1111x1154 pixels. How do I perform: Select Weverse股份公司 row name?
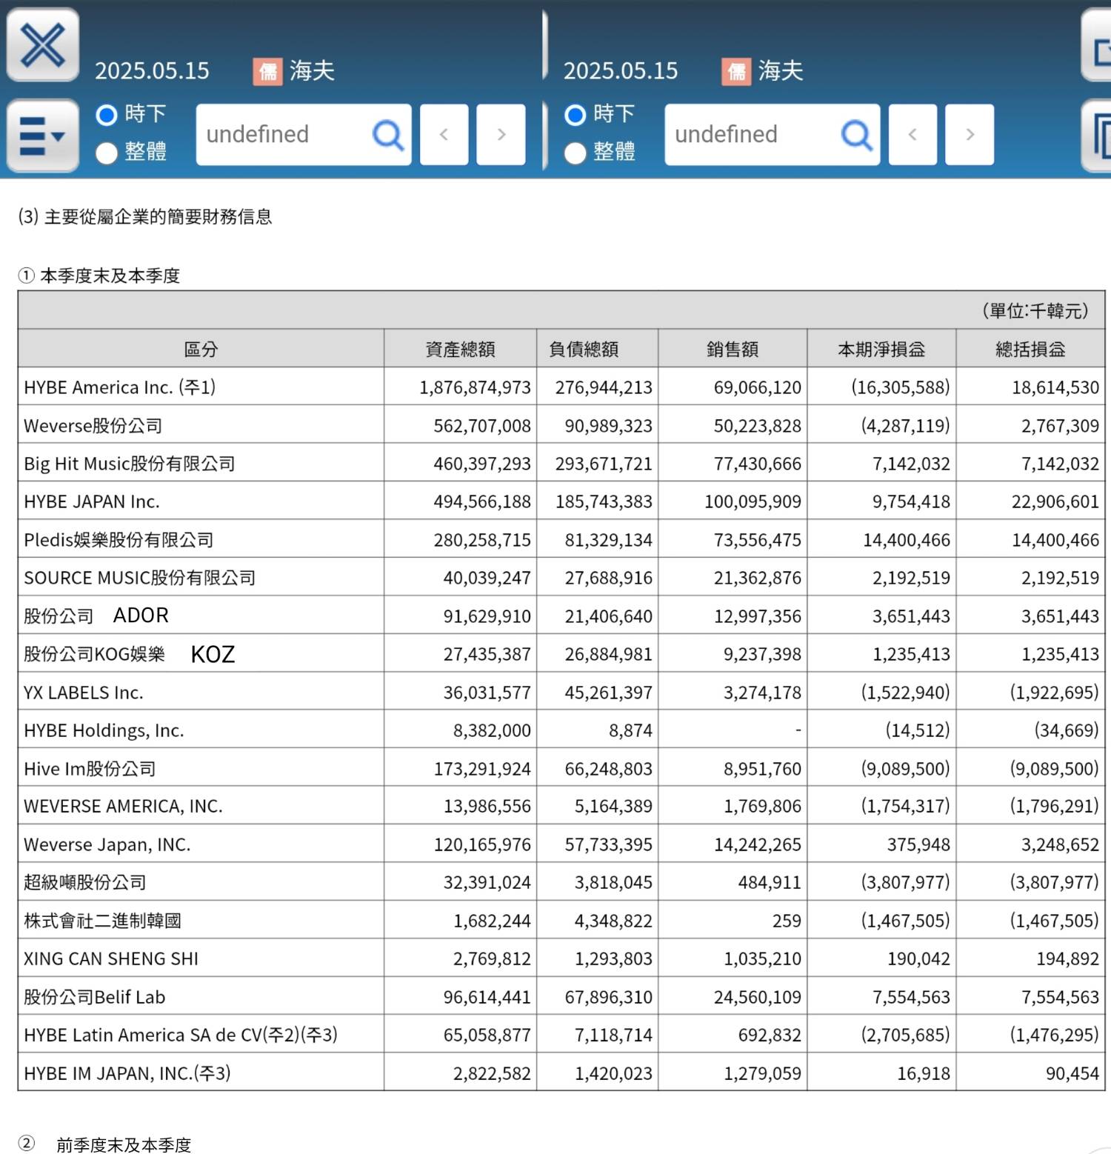93,426
